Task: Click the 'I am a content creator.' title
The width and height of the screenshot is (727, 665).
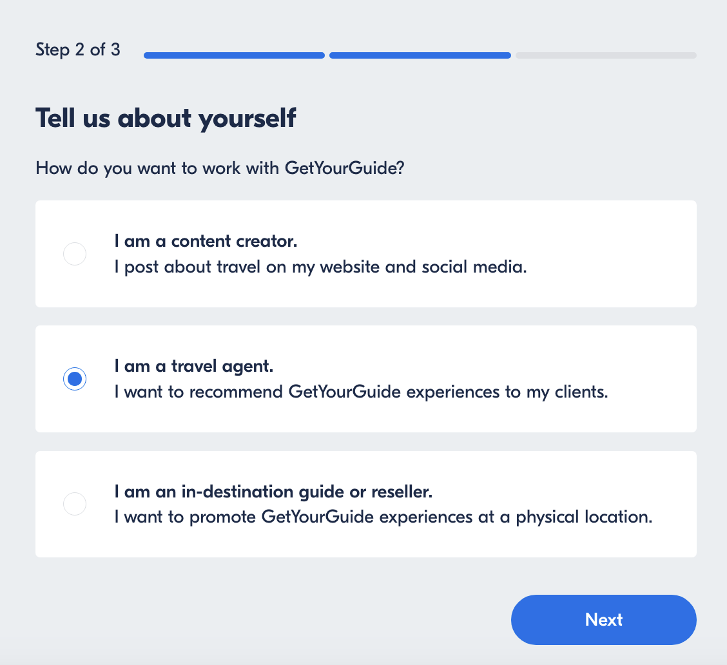Action: coord(206,241)
